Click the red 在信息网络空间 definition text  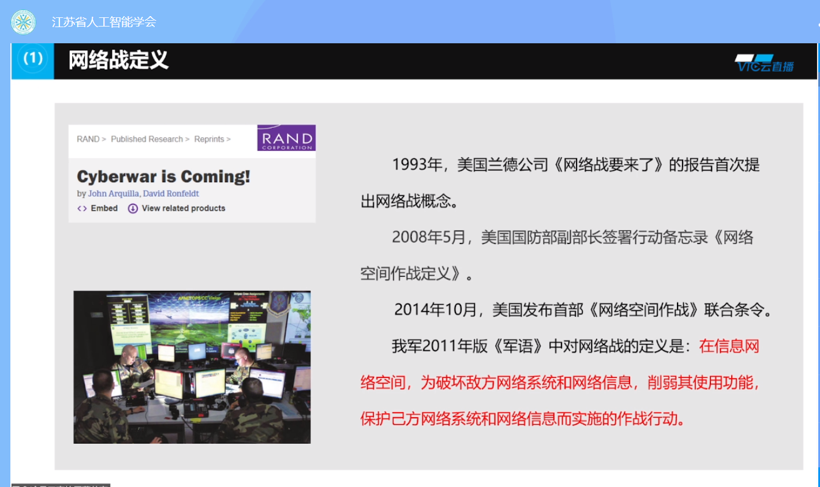pos(559,383)
